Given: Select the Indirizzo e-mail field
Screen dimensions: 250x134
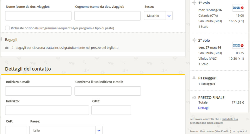Looking at the screenshot, I should 38,91.
